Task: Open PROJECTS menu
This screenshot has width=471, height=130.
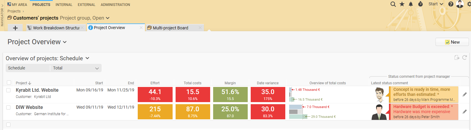Action: tap(41, 4)
